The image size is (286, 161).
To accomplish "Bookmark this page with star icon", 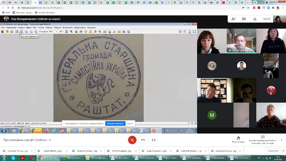I will (x=248, y=8).
